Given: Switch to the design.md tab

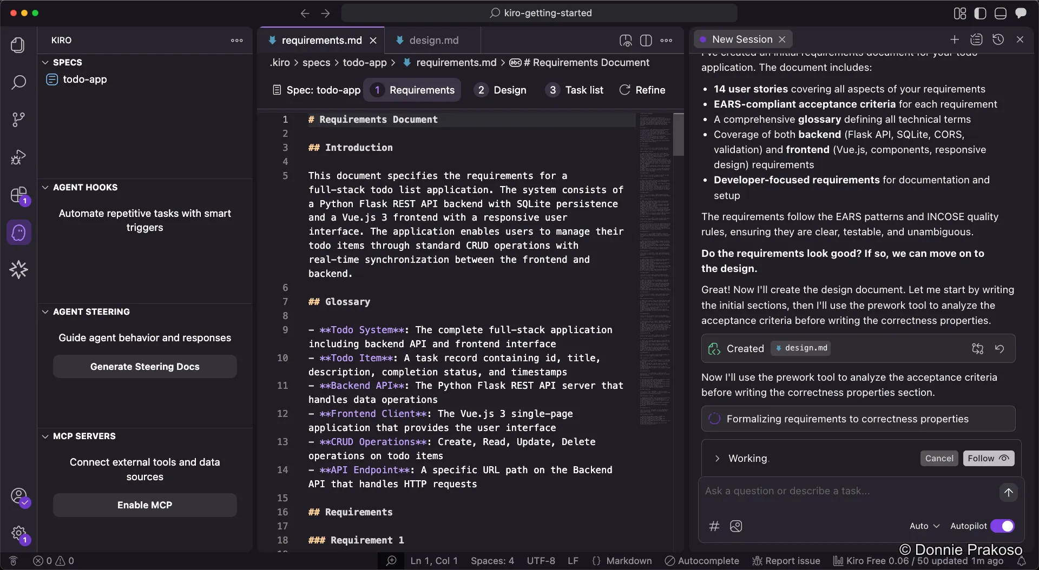Looking at the screenshot, I should click(x=433, y=41).
